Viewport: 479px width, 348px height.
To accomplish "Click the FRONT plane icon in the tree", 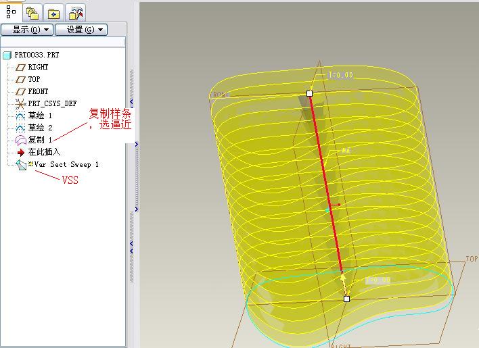I will click(x=20, y=92).
